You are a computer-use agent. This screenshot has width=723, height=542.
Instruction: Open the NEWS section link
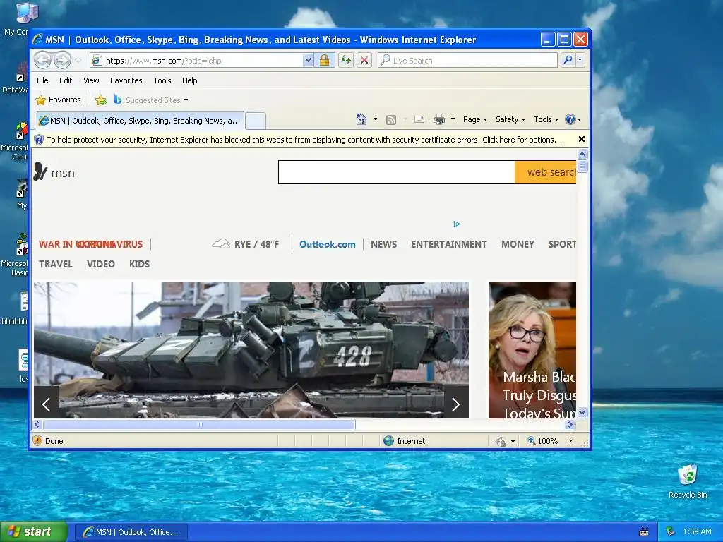click(x=383, y=244)
